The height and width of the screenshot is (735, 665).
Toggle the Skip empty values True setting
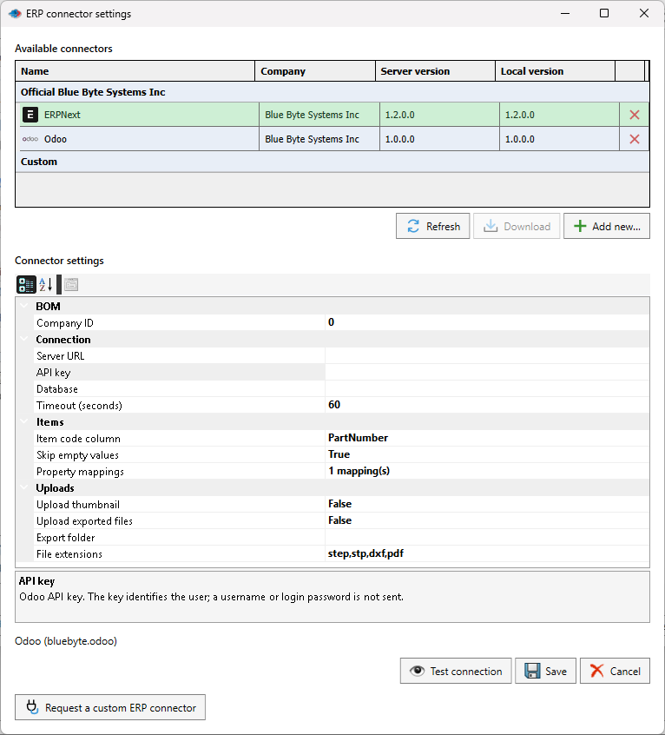pos(487,454)
